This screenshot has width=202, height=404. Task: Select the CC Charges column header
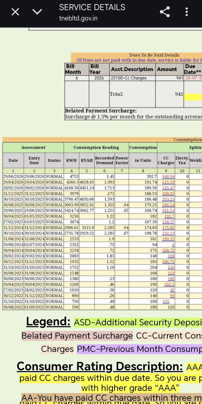point(166,160)
